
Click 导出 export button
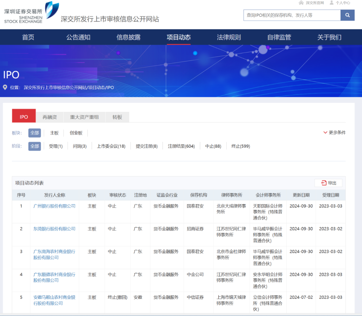[x=328, y=183]
